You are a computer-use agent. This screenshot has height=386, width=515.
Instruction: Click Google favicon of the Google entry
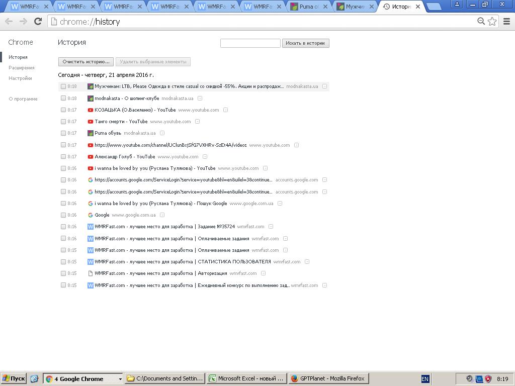pos(91,215)
